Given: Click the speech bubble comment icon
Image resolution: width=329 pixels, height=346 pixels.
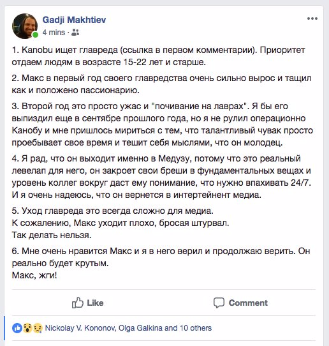Looking at the screenshot, I should (219, 303).
